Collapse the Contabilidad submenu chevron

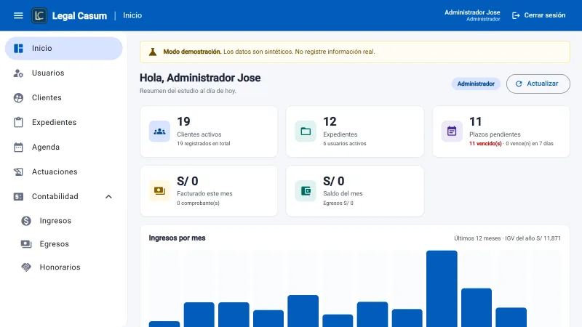[108, 196]
